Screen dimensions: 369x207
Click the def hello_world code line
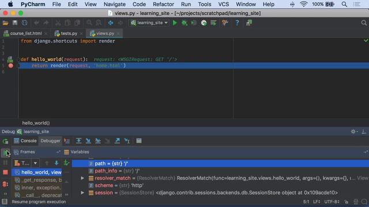54,59
